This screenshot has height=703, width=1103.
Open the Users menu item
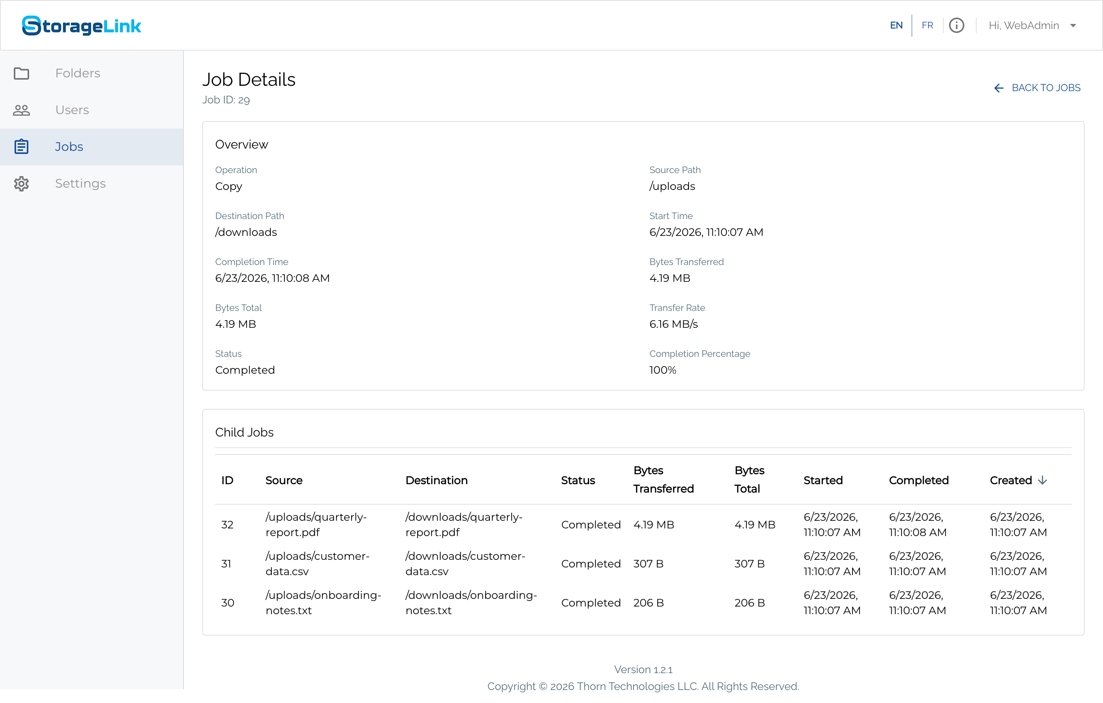92,110
